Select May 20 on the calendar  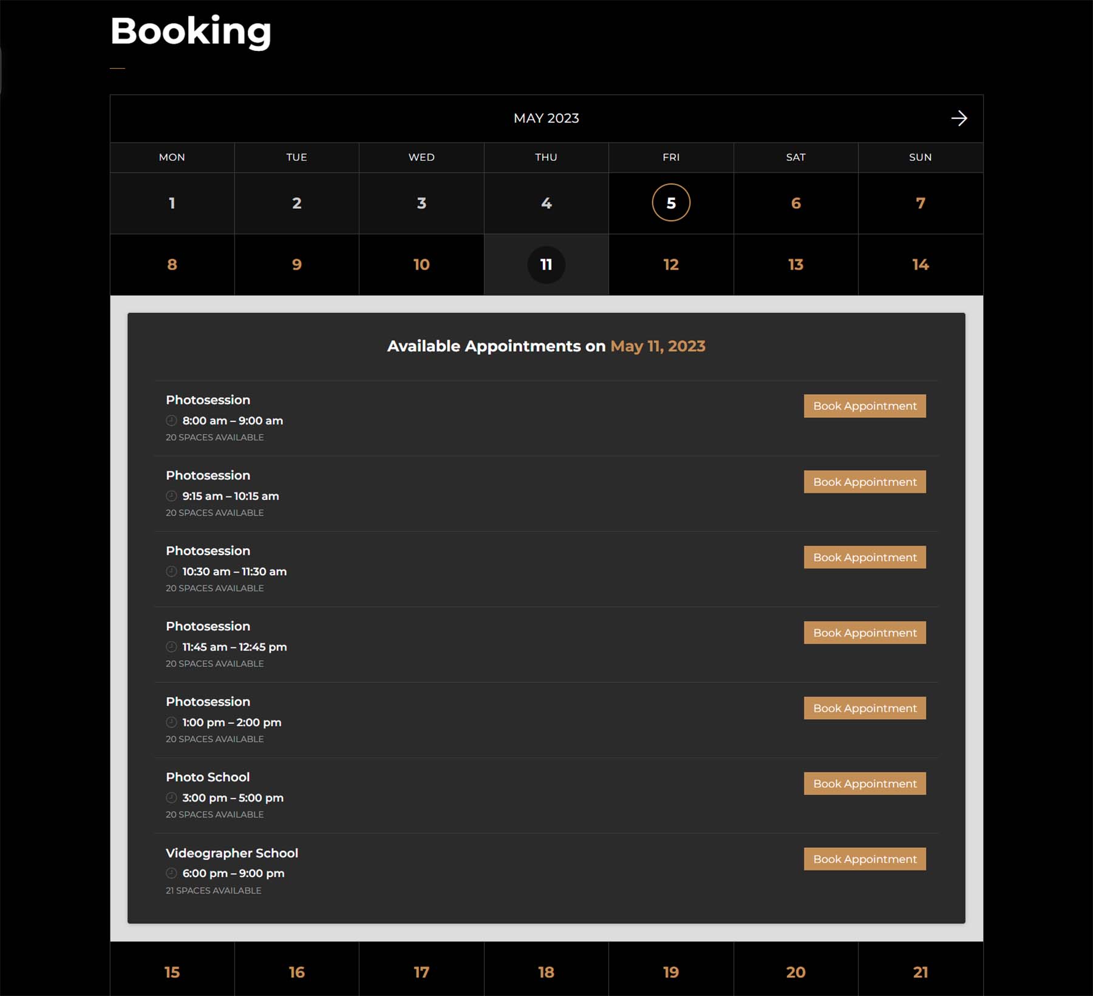[x=795, y=972]
